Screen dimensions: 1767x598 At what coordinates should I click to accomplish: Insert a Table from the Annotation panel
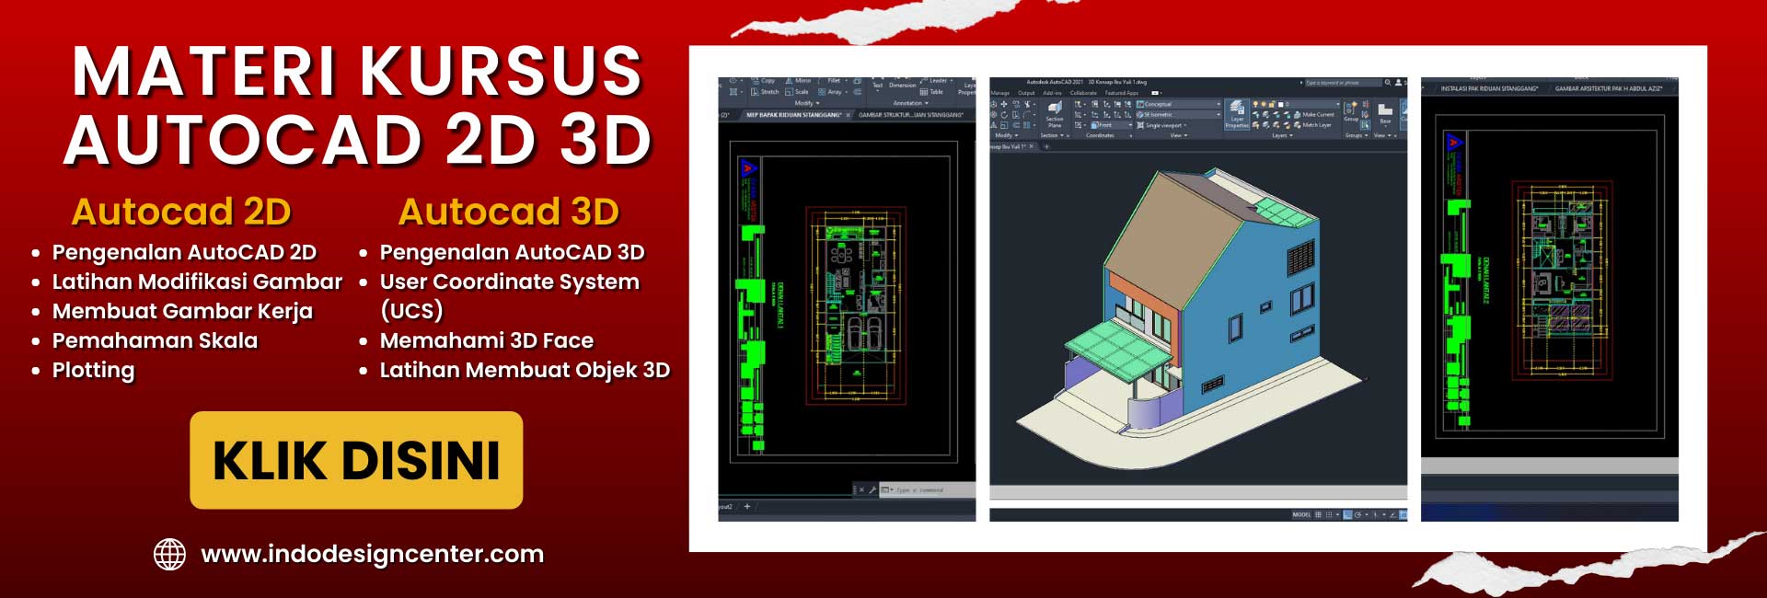(931, 92)
